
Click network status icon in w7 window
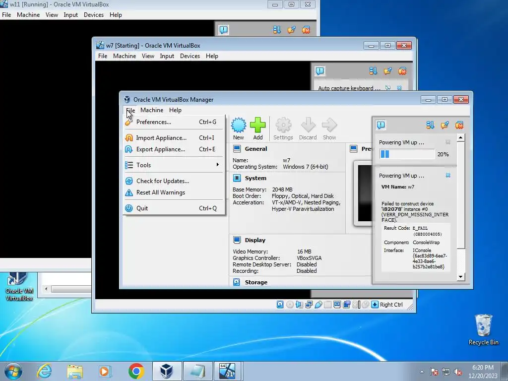tap(309, 305)
